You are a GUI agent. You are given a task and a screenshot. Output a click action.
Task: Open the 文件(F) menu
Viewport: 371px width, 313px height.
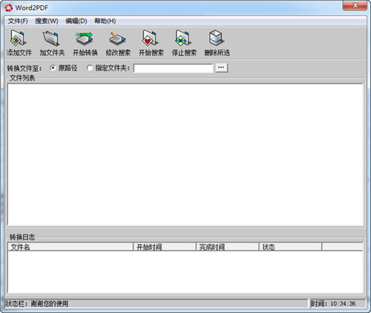[x=18, y=21]
